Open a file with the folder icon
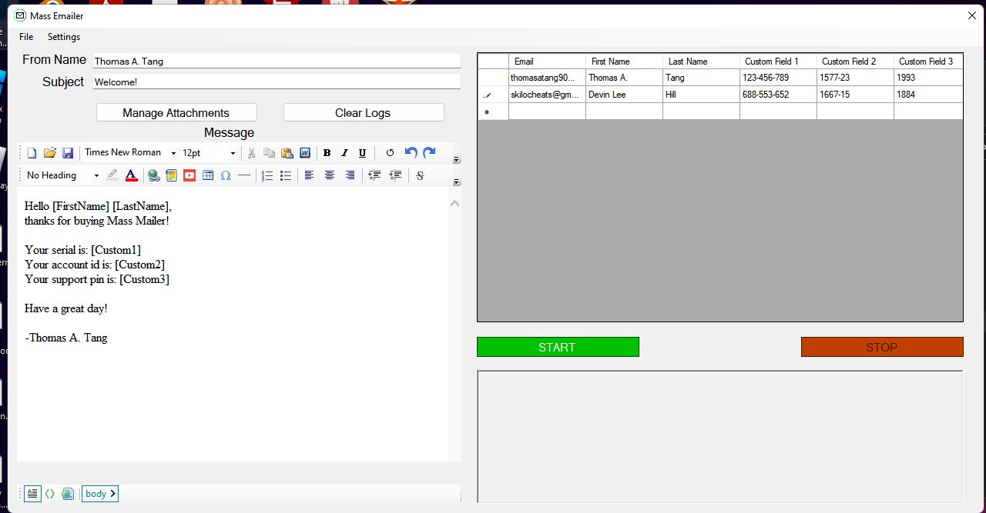The width and height of the screenshot is (986, 513). (x=50, y=153)
